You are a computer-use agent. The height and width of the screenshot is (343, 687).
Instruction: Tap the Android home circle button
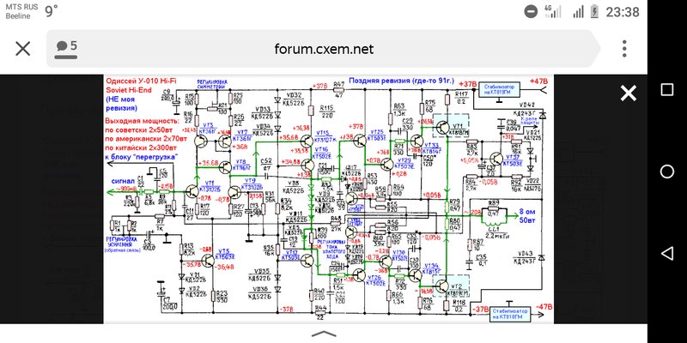[667, 171]
